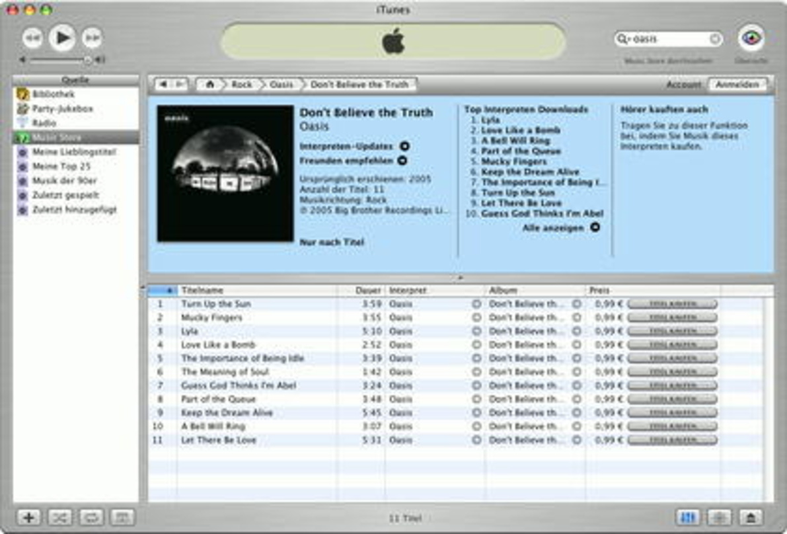Viewport: 787px width, 534px height.
Task: Open the search magnifier dropdown
Action: tap(622, 39)
